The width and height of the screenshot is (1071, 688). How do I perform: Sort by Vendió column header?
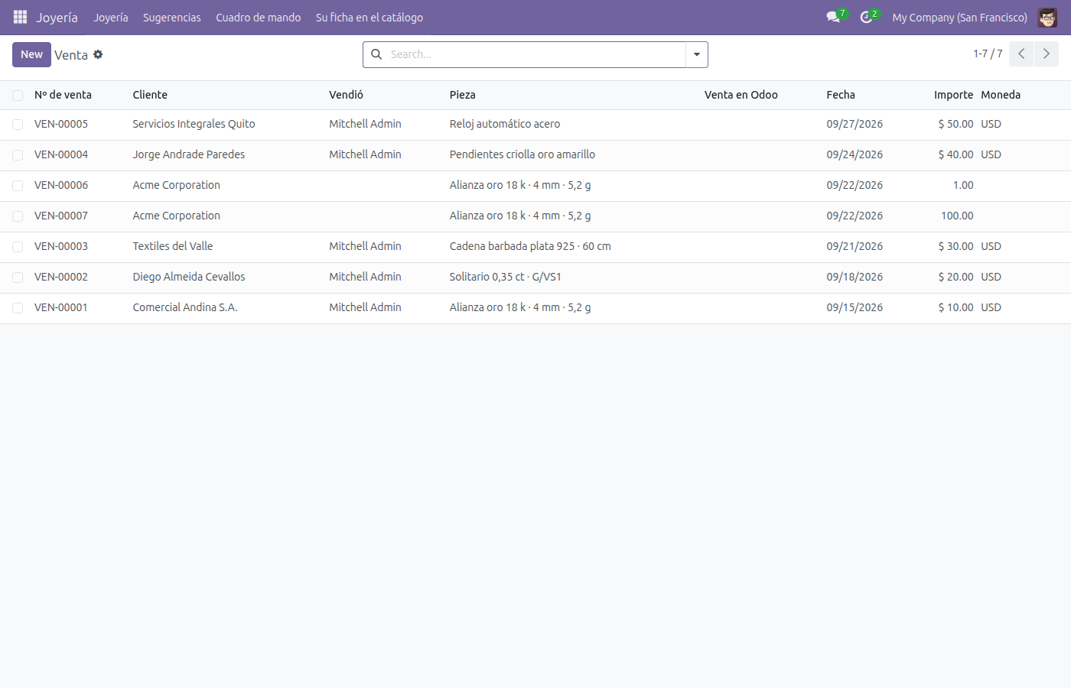pos(347,95)
